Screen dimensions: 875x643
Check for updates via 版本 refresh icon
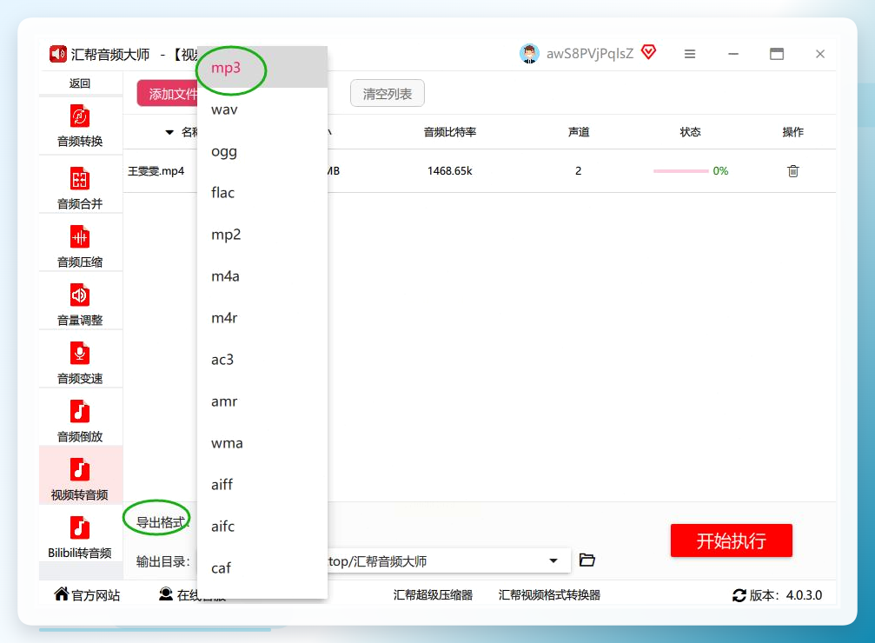pyautogui.click(x=739, y=595)
